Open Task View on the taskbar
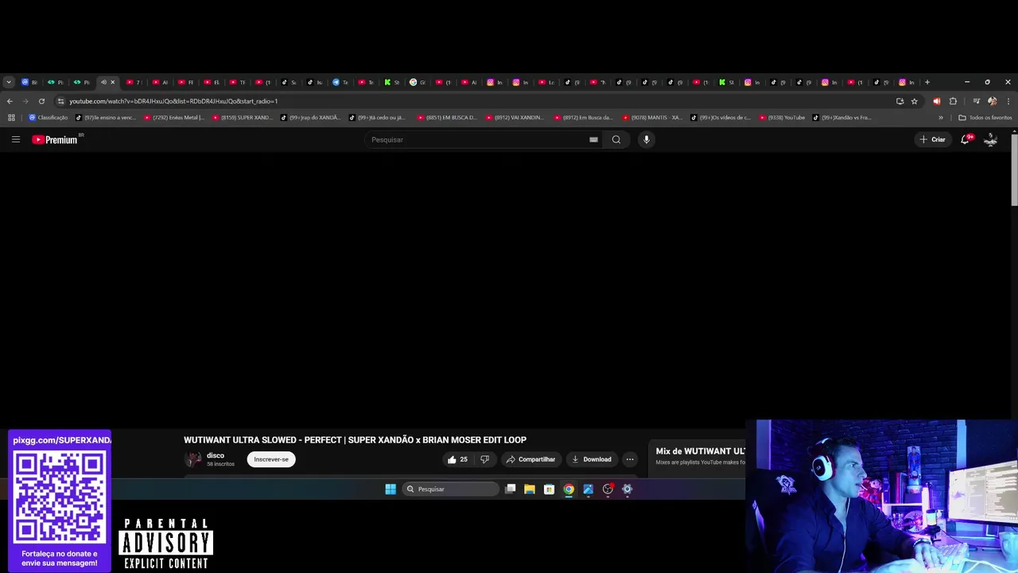1018x573 pixels. coord(510,489)
